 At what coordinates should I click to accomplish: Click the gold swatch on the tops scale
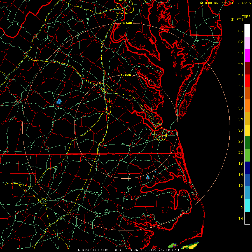[x=247, y=118]
